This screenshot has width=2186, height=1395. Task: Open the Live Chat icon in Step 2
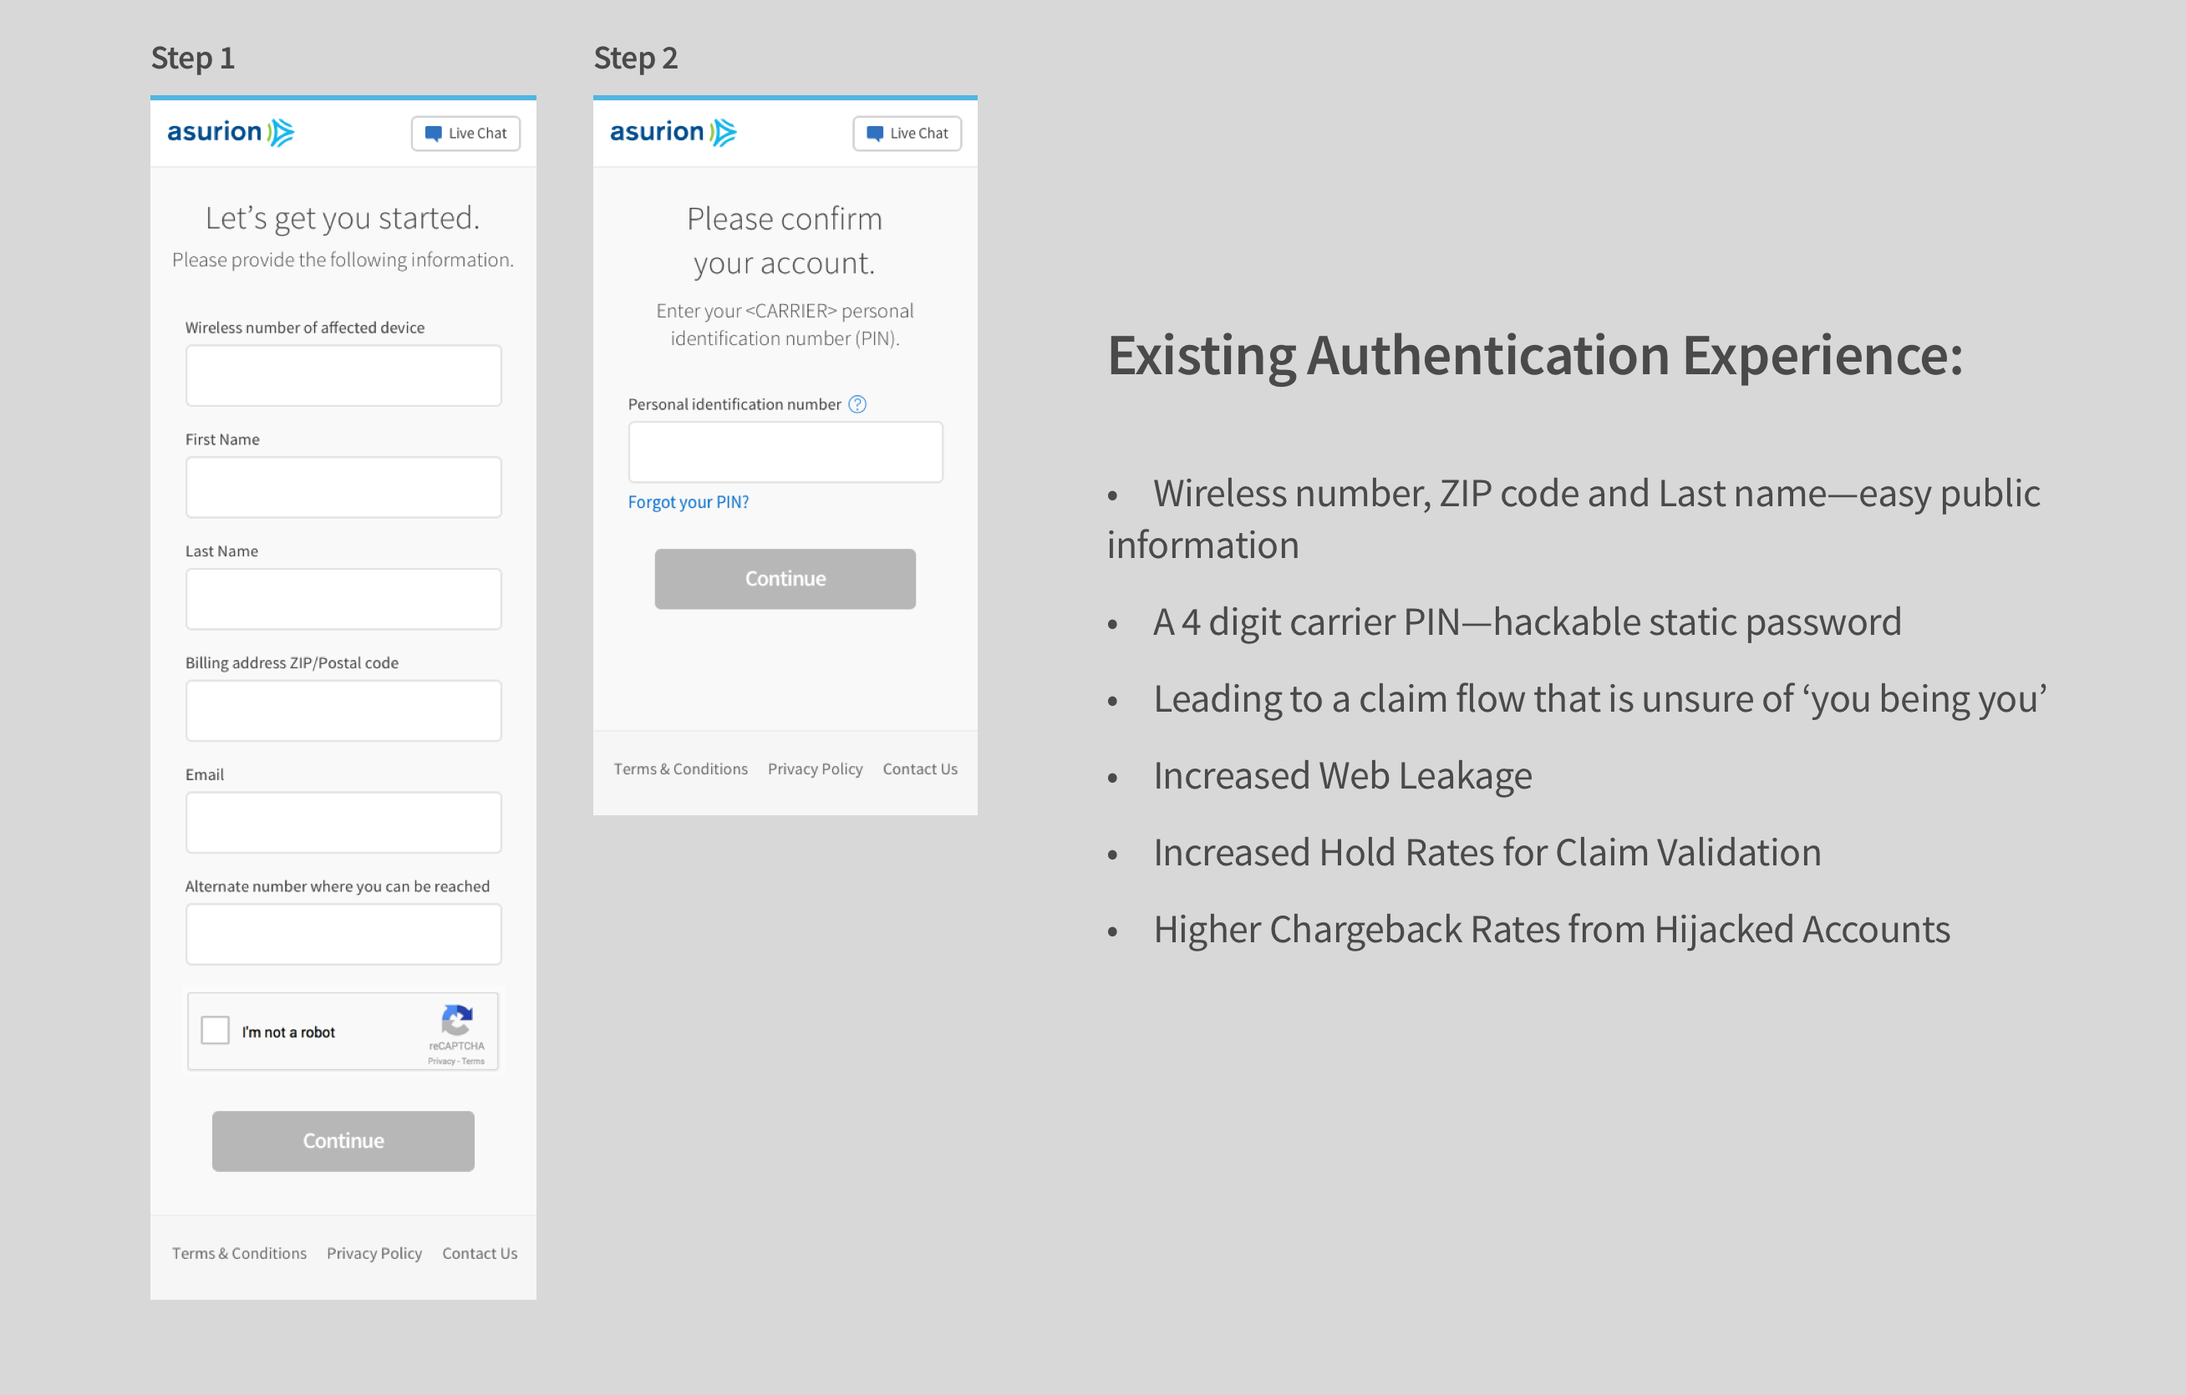[x=906, y=133]
